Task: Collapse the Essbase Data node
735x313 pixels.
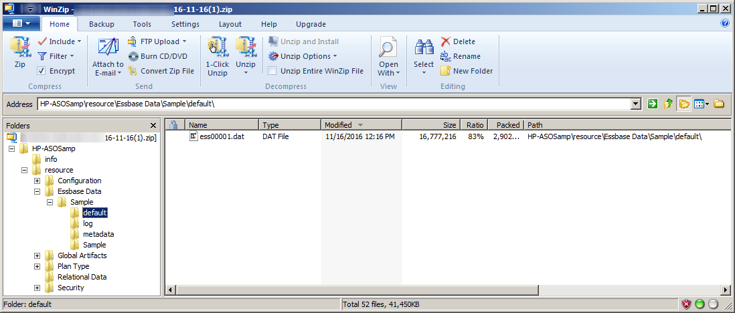Action: pyautogui.click(x=37, y=192)
